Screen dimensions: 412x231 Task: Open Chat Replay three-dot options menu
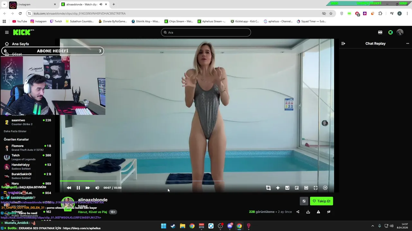(x=407, y=43)
